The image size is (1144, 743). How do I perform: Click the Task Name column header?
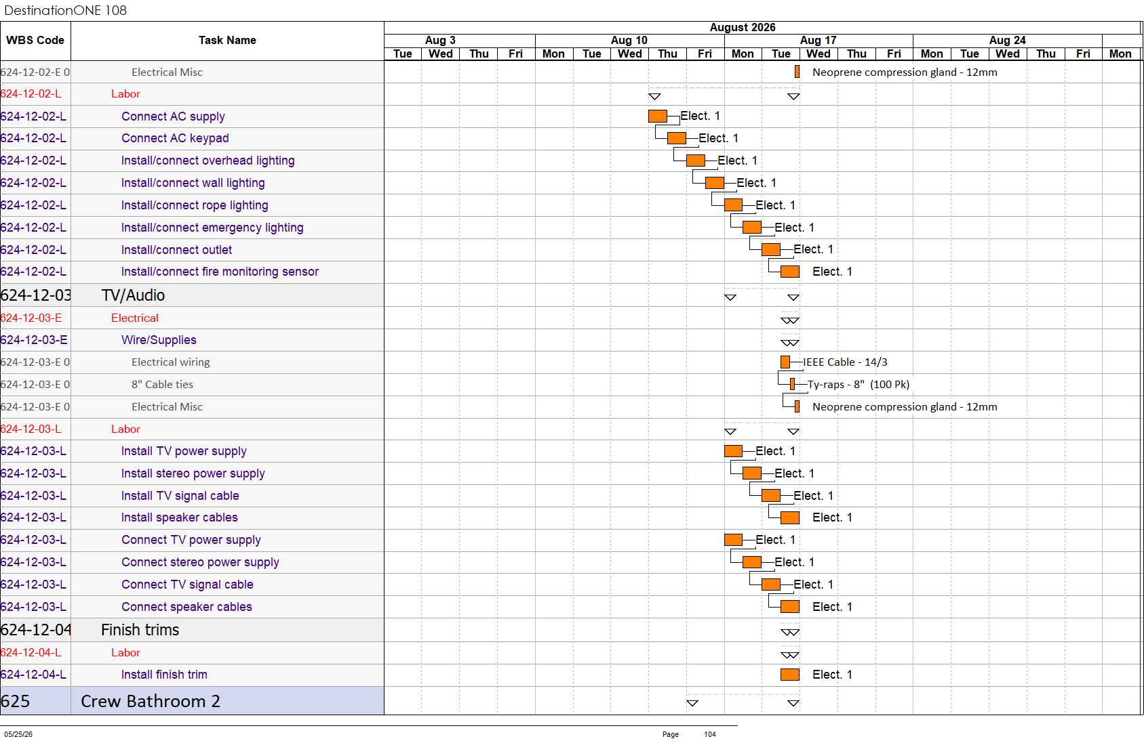(227, 41)
